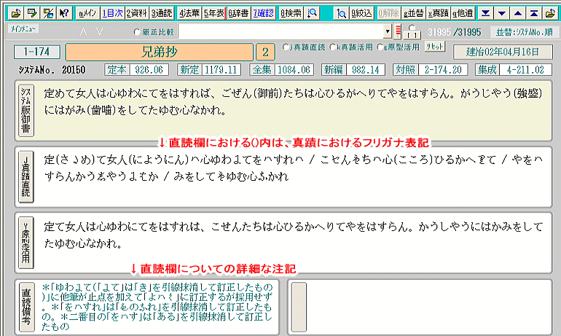
Task: Click the 新編 reference label
Action: [334, 69]
